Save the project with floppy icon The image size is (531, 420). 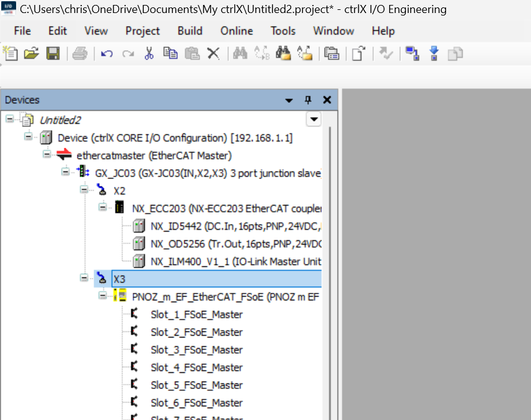coord(53,53)
